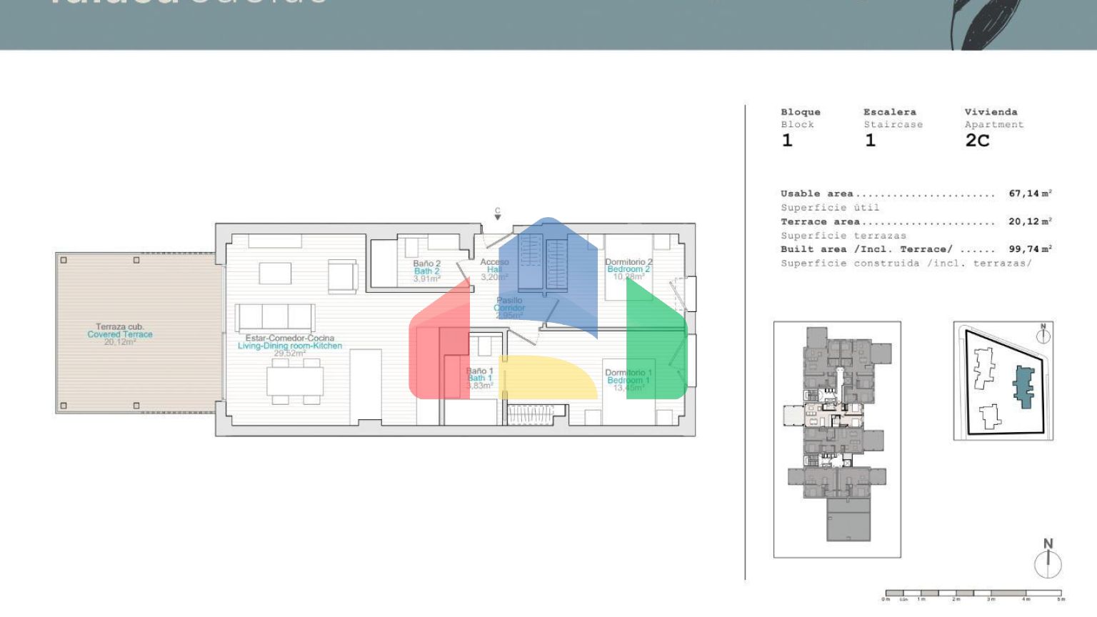Click the dining table in the living room

(x=294, y=381)
